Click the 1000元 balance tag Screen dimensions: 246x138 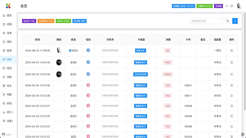pos(167,74)
